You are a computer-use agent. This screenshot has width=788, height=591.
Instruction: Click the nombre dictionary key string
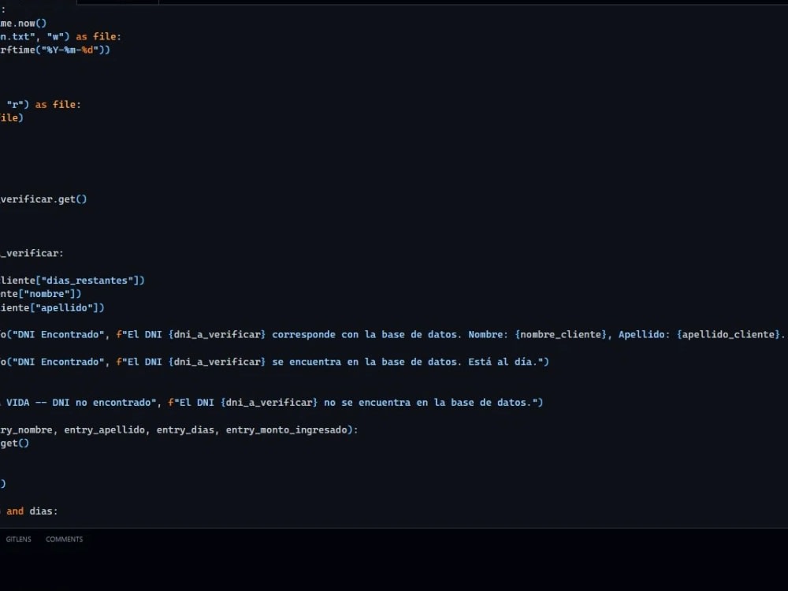47,293
